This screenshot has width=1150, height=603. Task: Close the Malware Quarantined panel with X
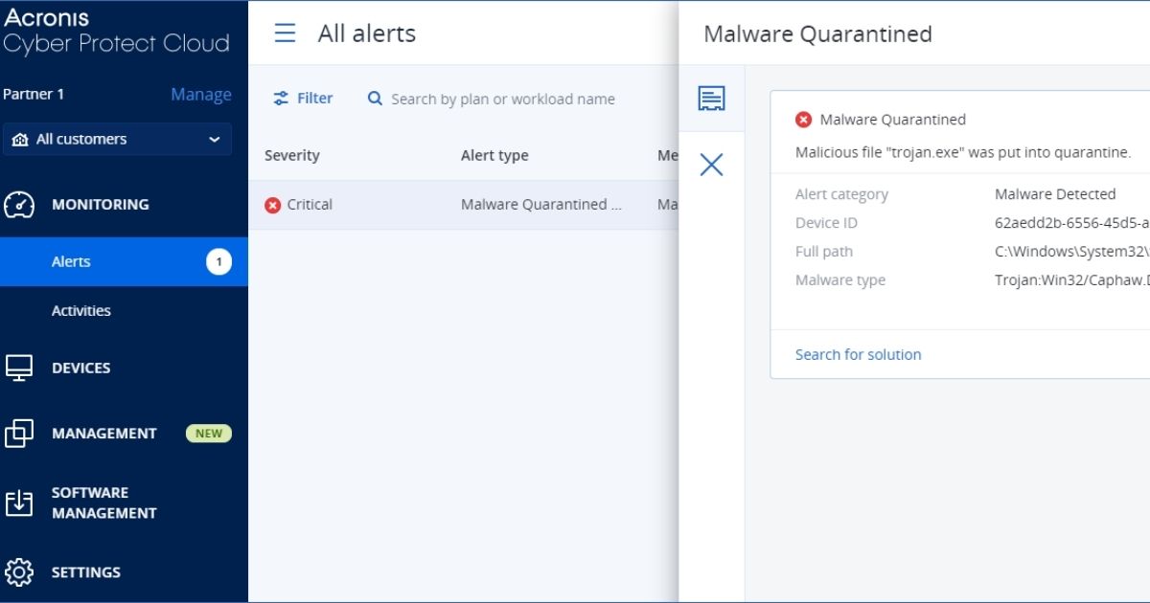click(x=711, y=165)
